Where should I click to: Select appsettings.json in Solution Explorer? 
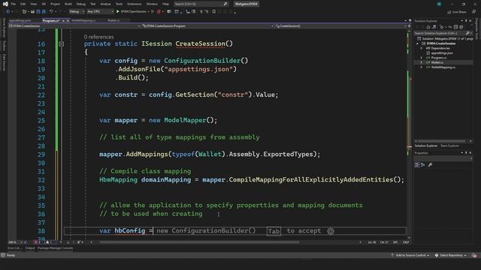[442, 53]
